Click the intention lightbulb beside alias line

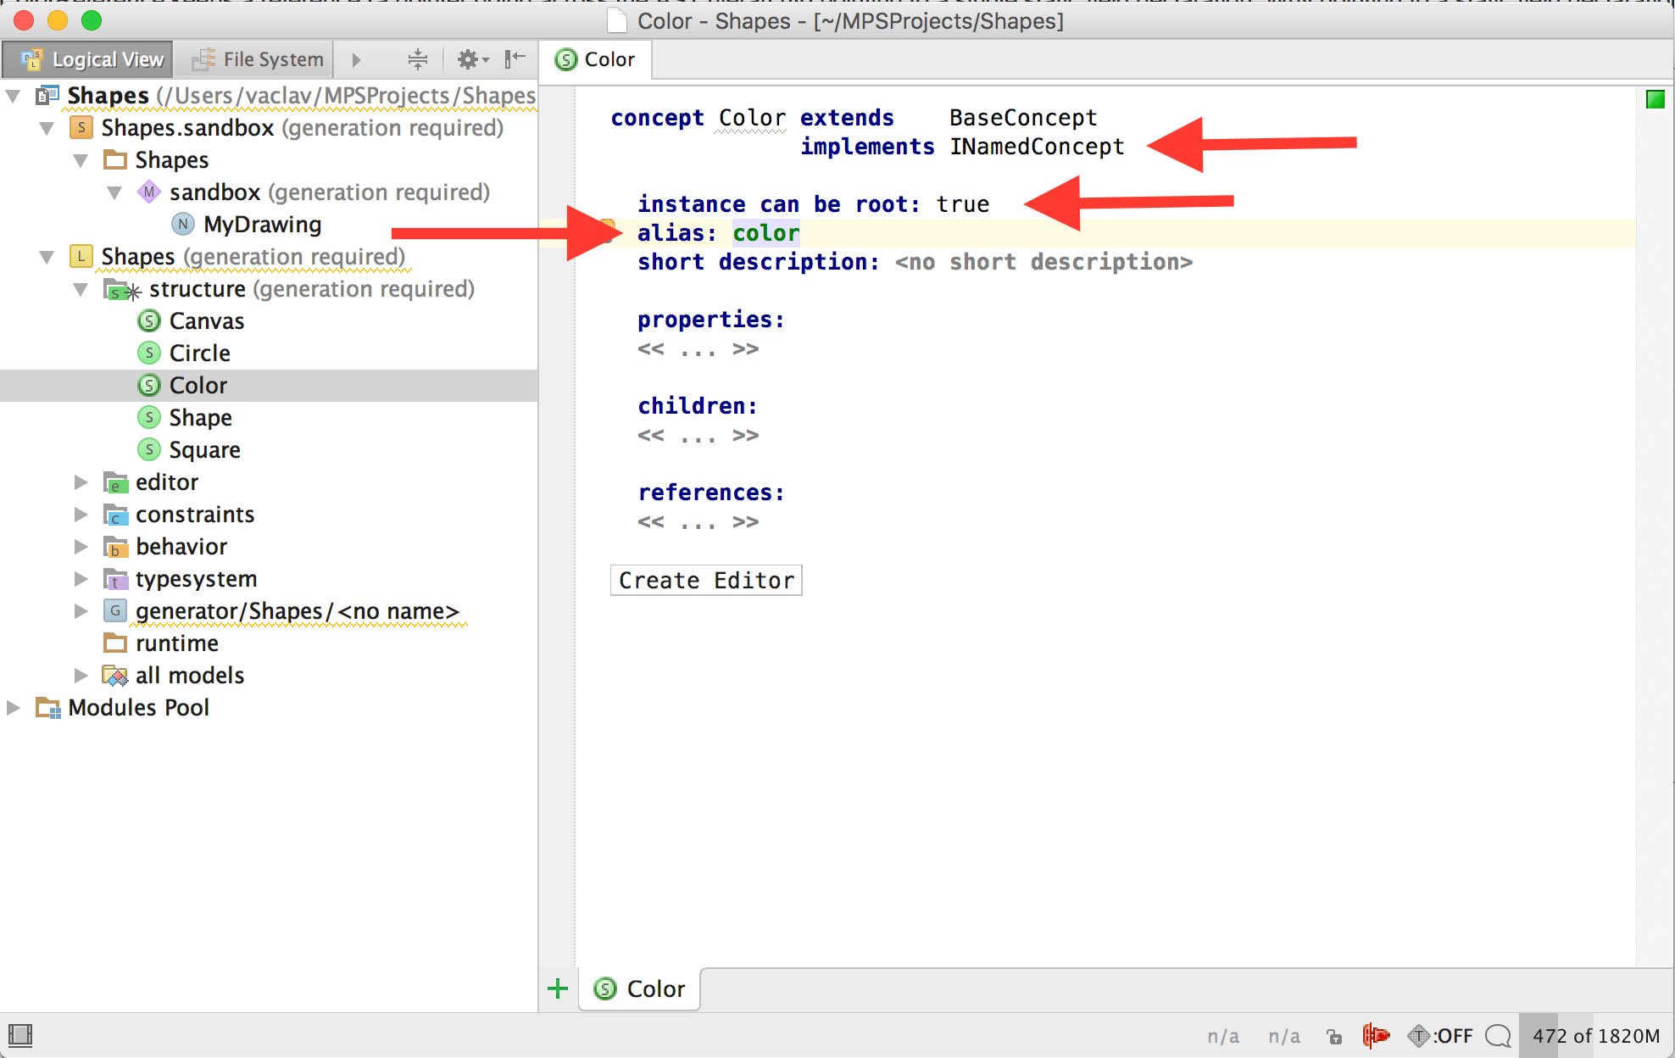pyautogui.click(x=607, y=227)
